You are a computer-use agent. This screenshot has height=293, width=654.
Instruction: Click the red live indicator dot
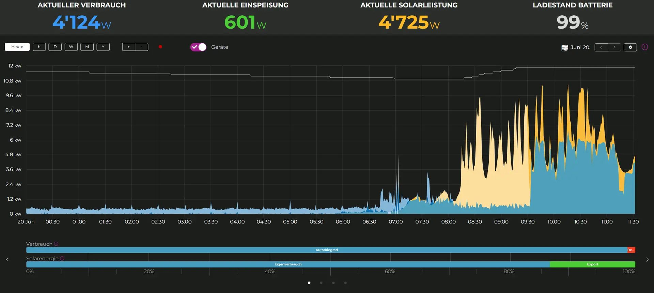click(x=160, y=47)
